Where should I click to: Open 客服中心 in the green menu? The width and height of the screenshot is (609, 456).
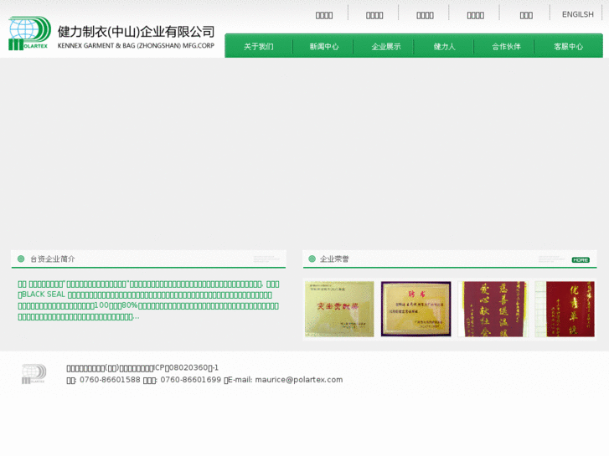tap(568, 47)
